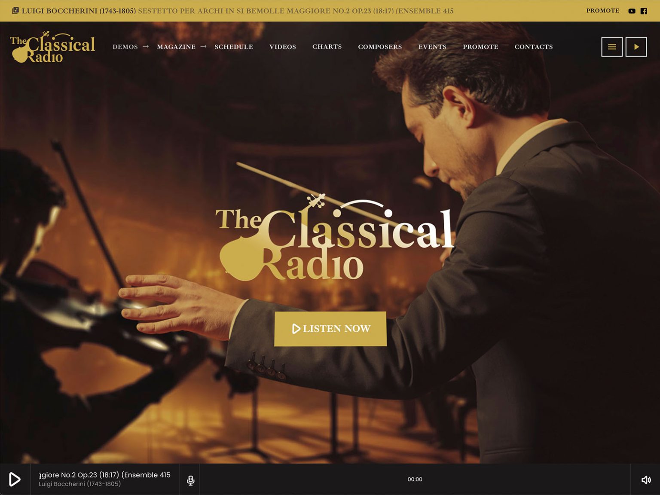Mute using the volume speaker icon
This screenshot has width=660, height=495.
click(x=646, y=480)
